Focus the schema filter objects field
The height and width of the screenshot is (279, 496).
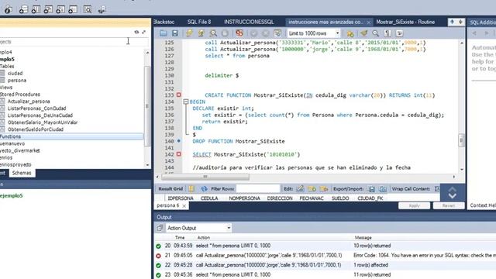(x=74, y=41)
